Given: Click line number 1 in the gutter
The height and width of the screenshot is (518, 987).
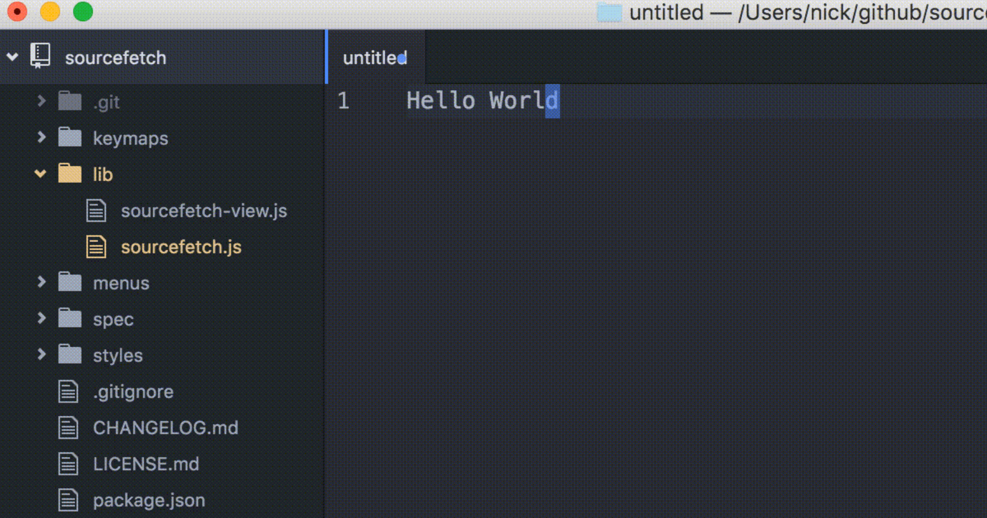Looking at the screenshot, I should click(344, 100).
